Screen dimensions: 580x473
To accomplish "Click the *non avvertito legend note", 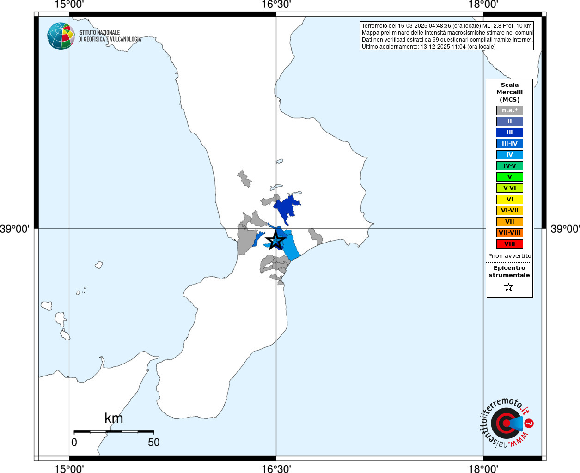I will point(510,256).
